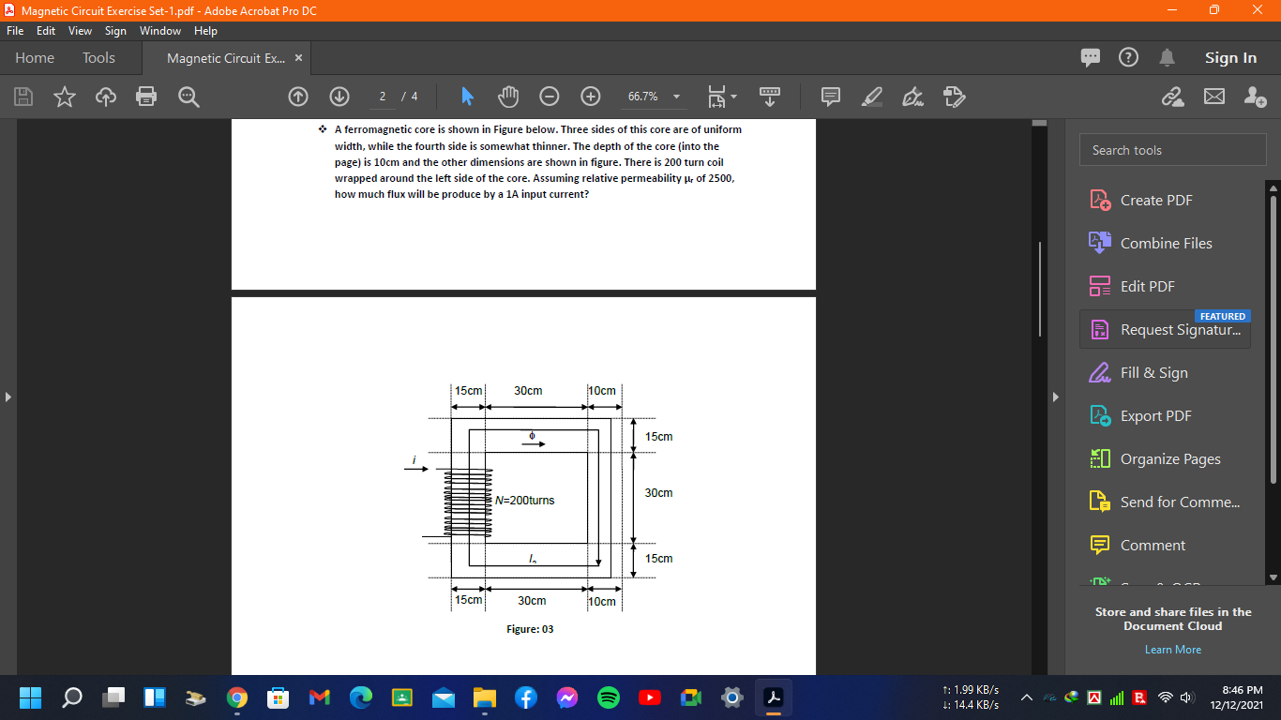
Task: Expand the left navigation pane arrow
Action: click(x=8, y=397)
